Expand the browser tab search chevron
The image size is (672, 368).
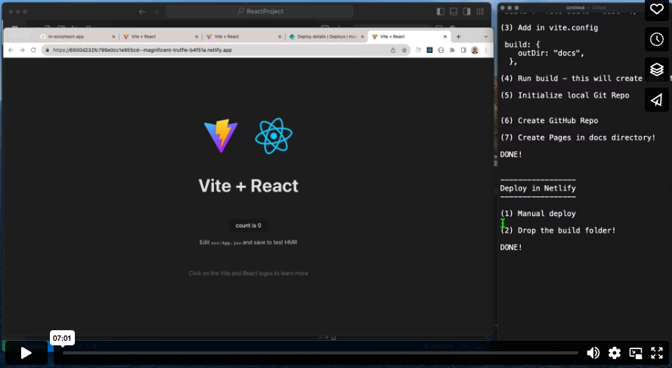pyautogui.click(x=485, y=37)
